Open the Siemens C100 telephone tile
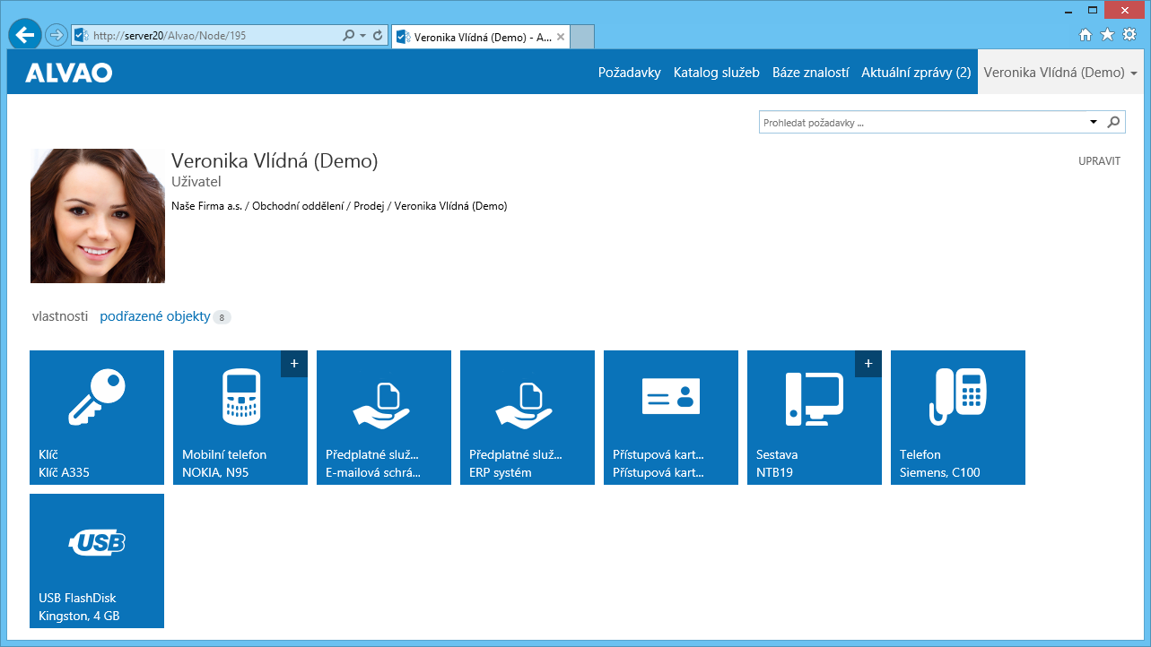 [958, 418]
